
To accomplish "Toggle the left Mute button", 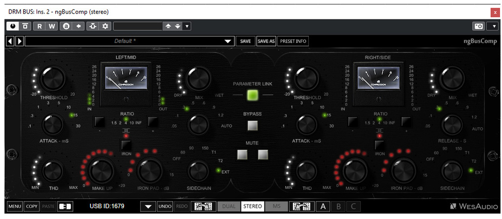I will point(243,154).
